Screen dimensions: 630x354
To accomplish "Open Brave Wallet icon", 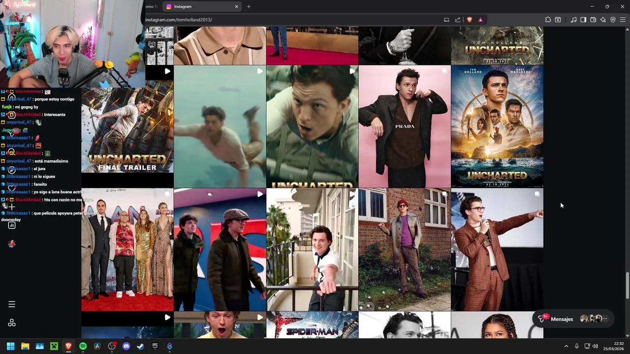I will (593, 20).
